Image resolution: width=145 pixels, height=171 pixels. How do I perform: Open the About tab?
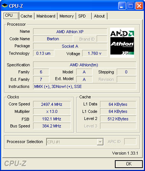99,16
